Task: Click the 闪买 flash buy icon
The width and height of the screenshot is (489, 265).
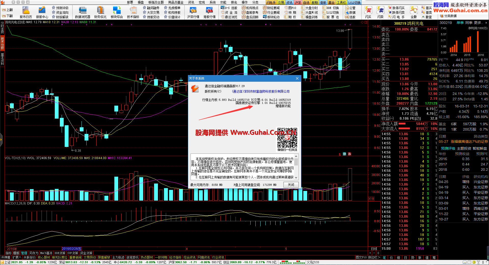Action: 368,12
